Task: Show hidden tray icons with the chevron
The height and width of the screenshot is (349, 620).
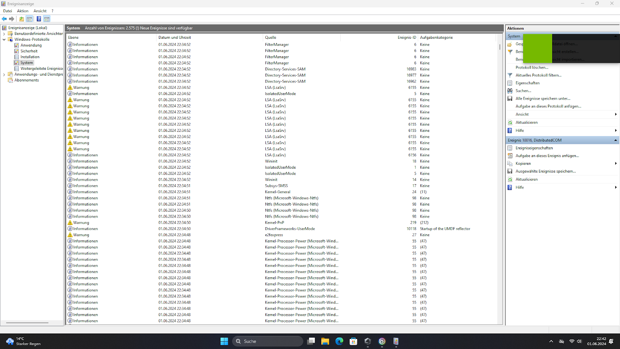Action: pos(551,341)
